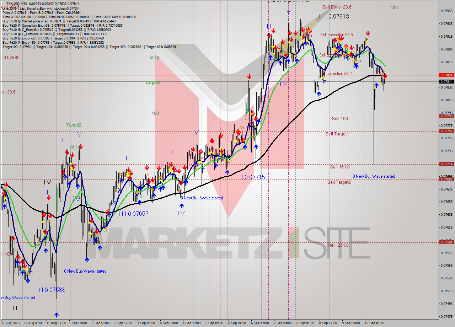Click the '4 Sep 01:00' time axis label
Screen dimensions: 455x327
(x=169, y=323)
